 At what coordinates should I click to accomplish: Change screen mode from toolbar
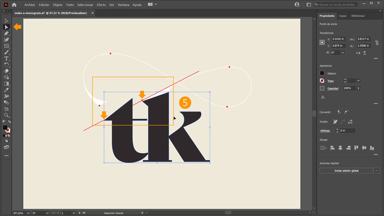(x=6, y=147)
